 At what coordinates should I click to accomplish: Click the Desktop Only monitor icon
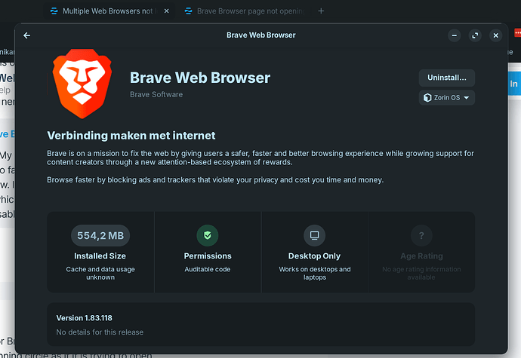click(x=314, y=235)
